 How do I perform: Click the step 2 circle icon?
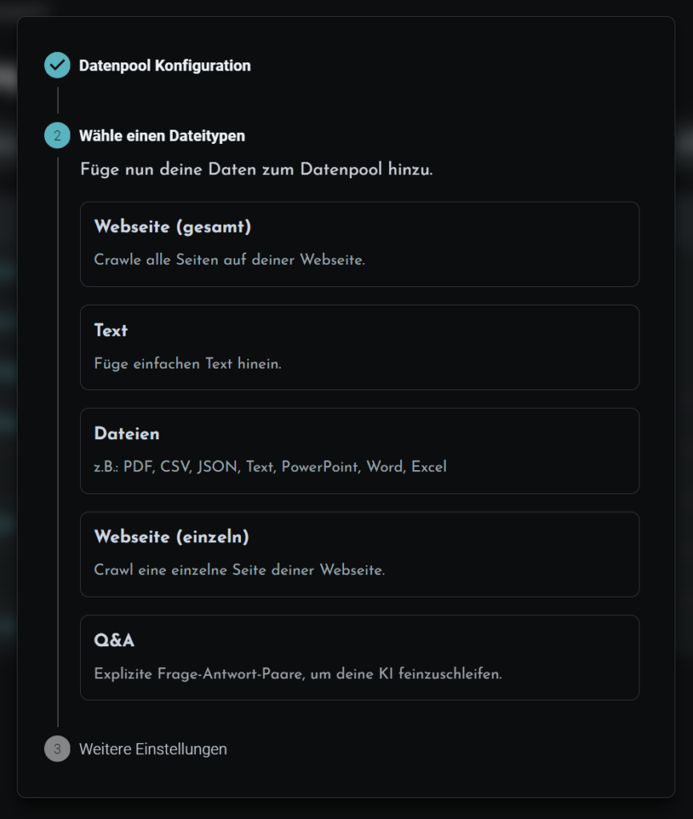click(57, 136)
